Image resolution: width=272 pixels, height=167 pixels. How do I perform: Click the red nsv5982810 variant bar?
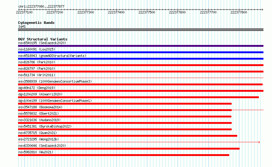pyautogui.click(x=123, y=155)
